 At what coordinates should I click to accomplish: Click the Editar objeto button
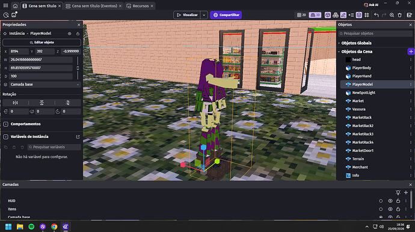pos(42,43)
